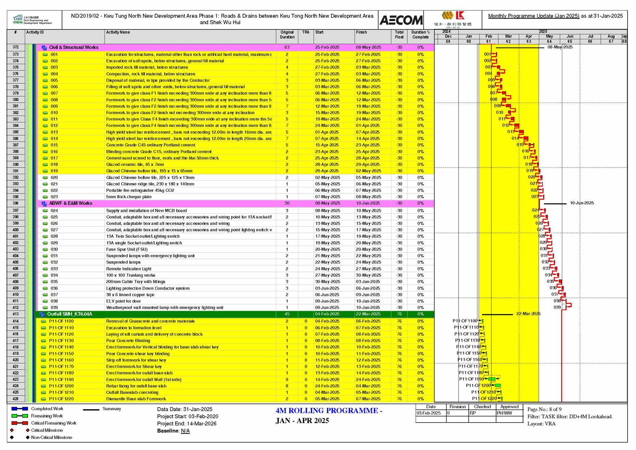Click the Total Float column header
636x450 pixels.
(399, 35)
